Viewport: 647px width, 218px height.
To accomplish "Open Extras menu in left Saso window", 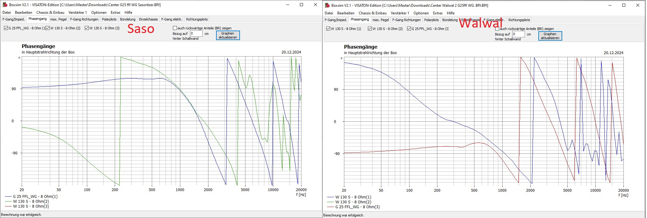I will pos(115,13).
